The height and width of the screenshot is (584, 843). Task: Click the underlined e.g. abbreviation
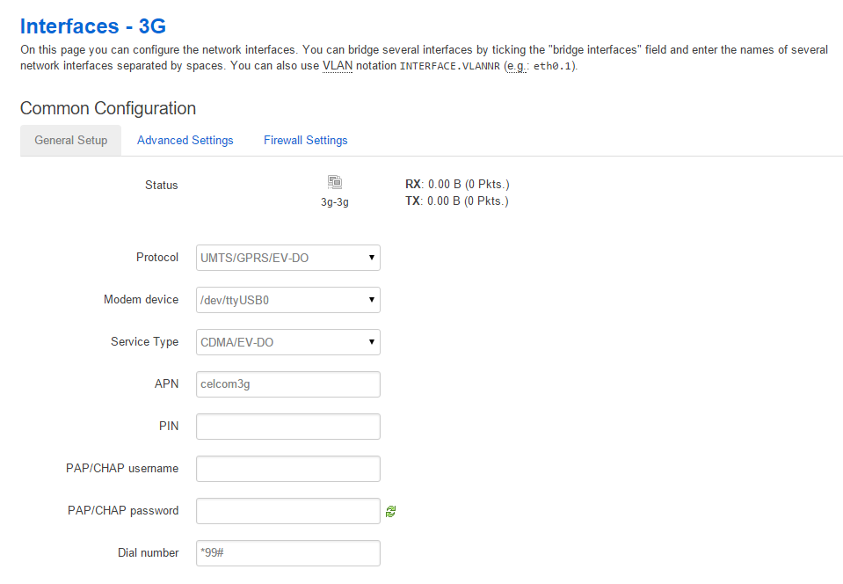point(515,66)
